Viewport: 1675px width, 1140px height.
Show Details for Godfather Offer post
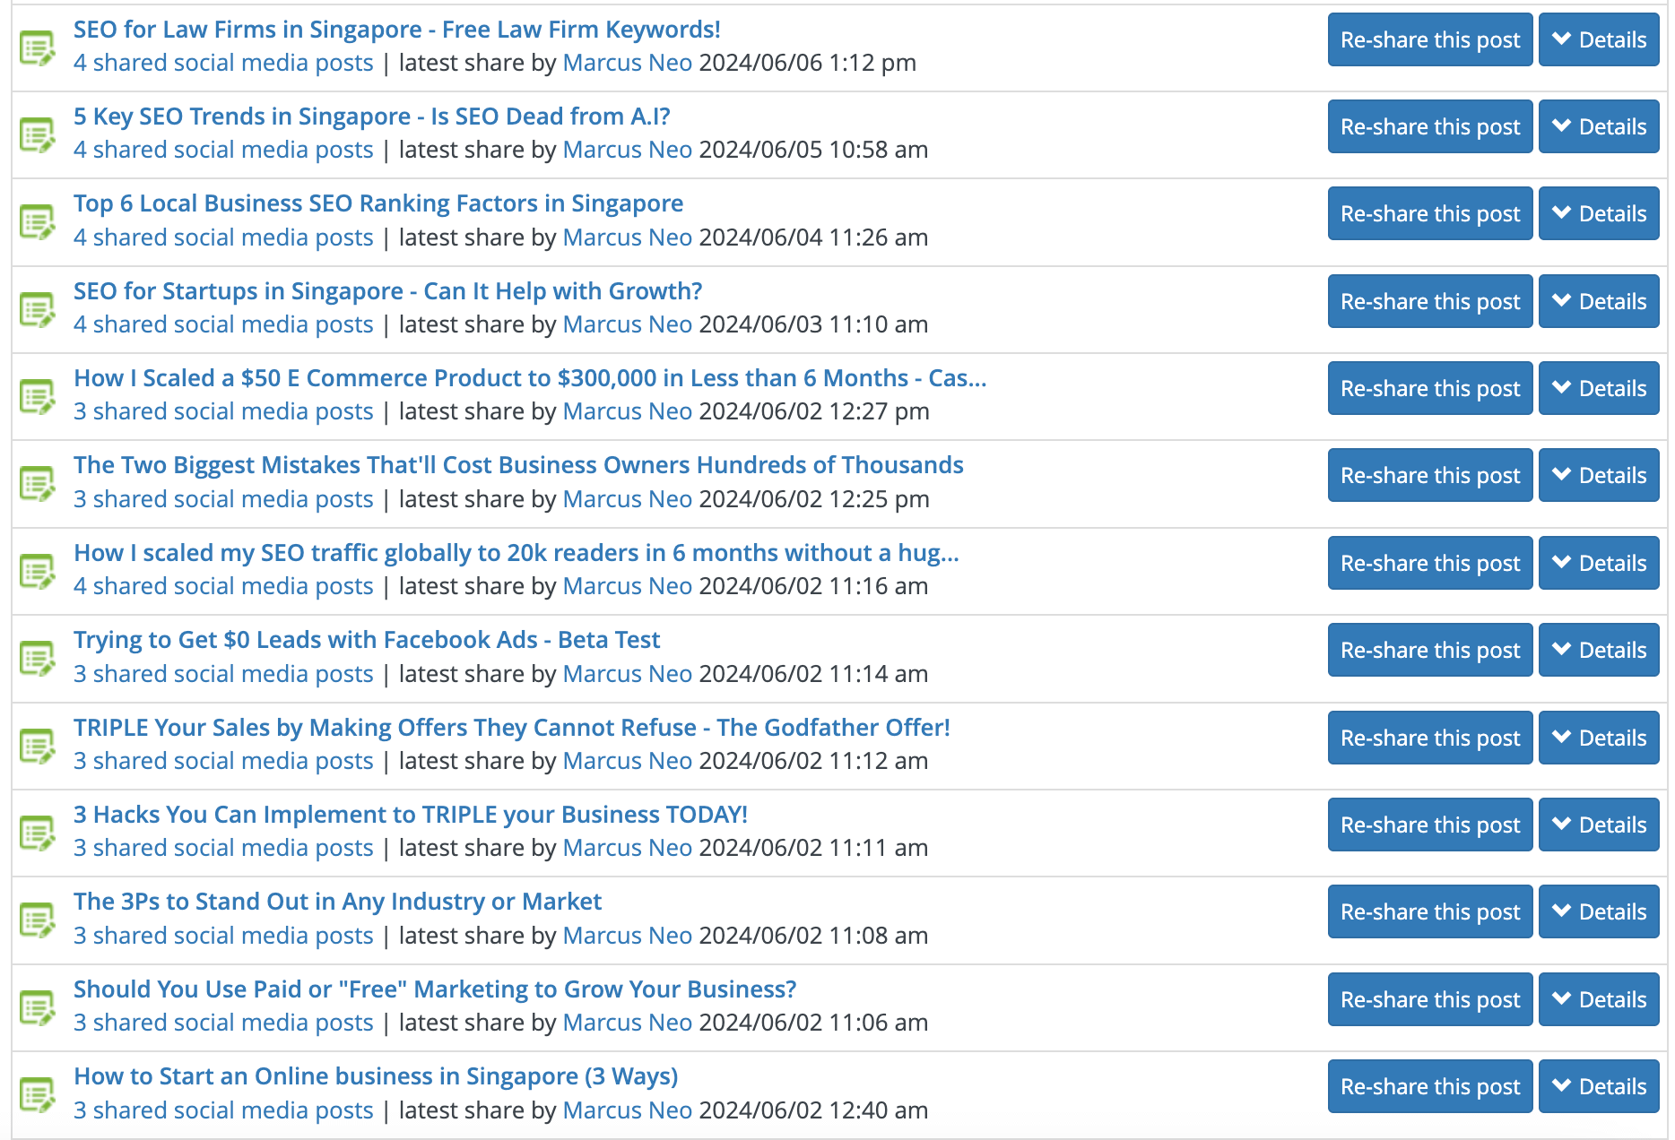tap(1598, 738)
